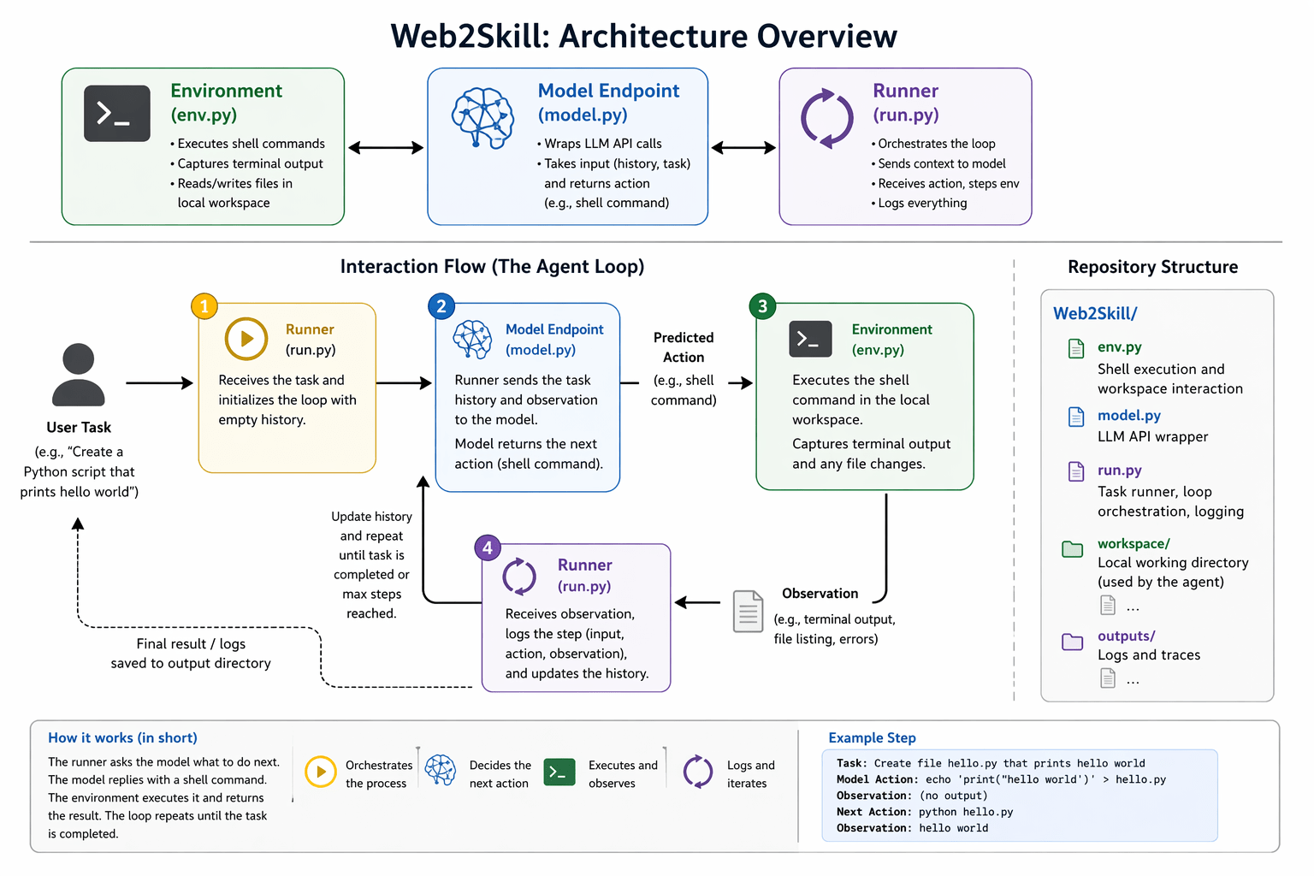Click the 'Model Action: echo' code line

click(1001, 779)
